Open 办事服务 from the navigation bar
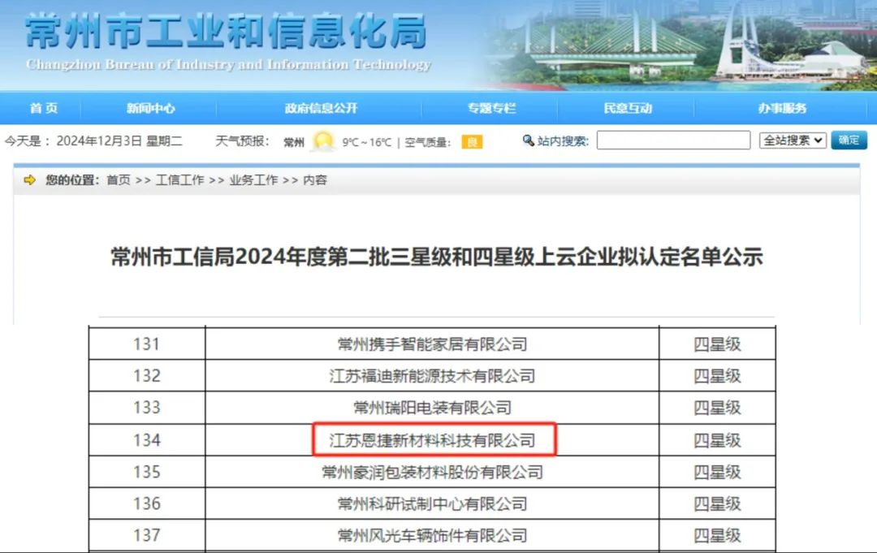This screenshot has width=877, height=553. pos(782,108)
